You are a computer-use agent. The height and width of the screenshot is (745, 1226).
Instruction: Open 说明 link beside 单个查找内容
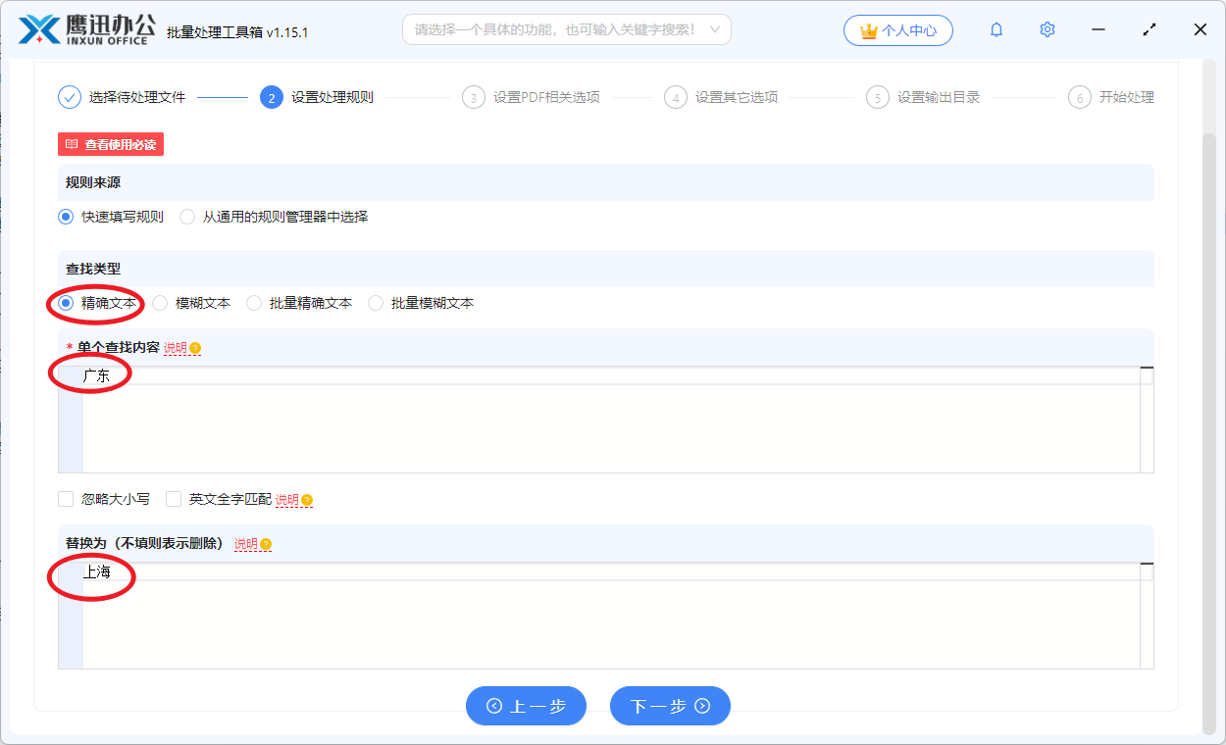coord(175,348)
